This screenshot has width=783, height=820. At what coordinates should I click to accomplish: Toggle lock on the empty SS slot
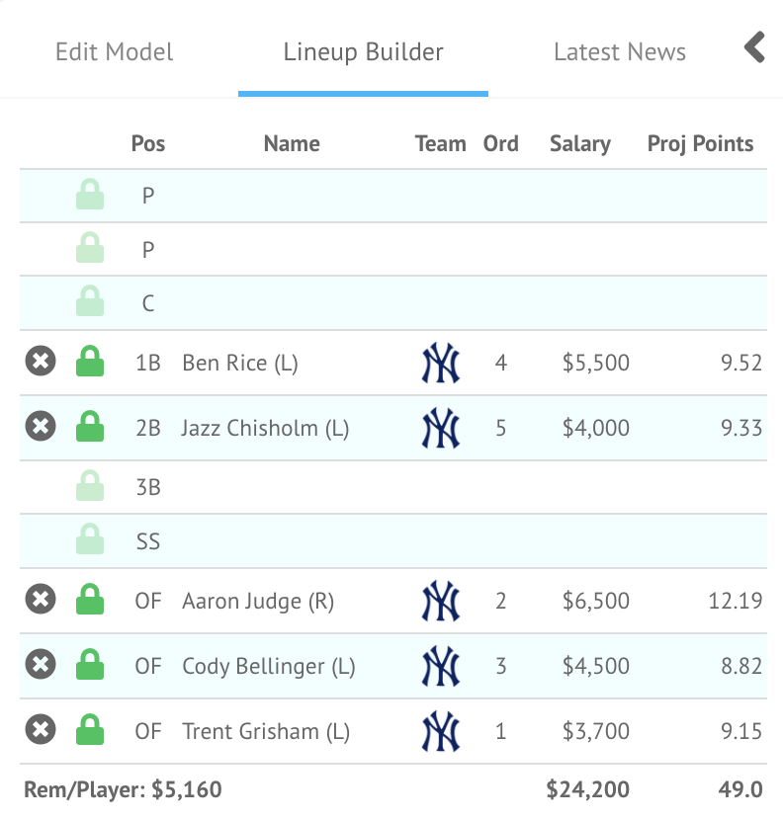tap(90, 540)
